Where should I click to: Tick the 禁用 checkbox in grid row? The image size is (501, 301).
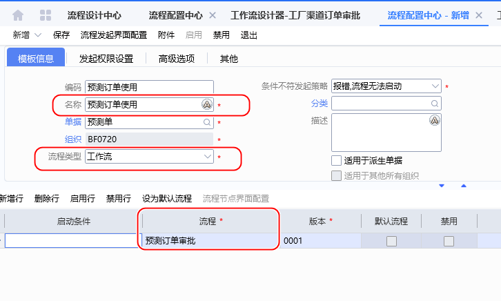(x=449, y=241)
